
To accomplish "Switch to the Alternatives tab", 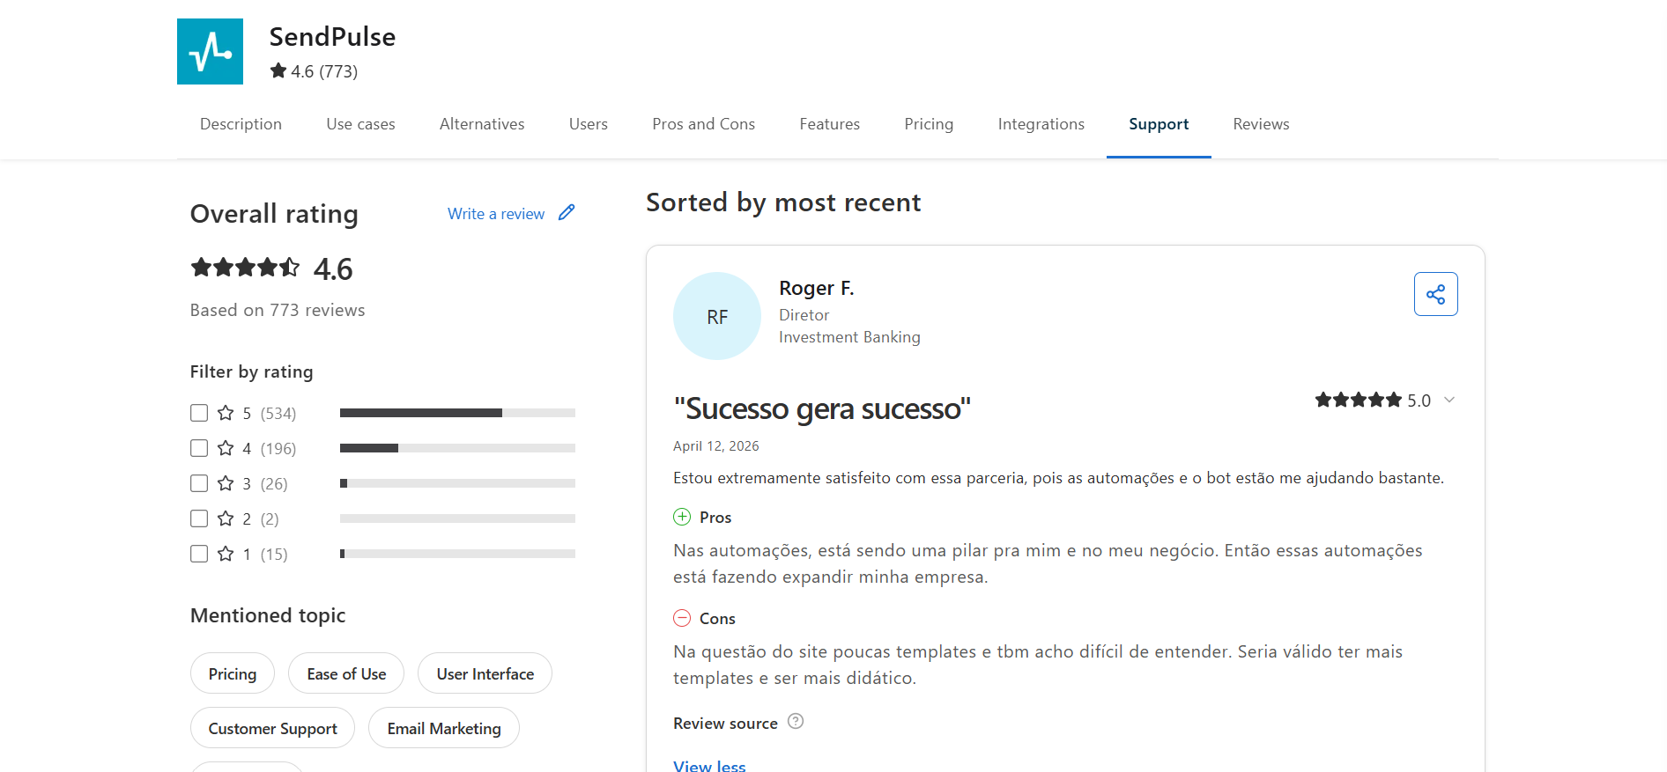I will [482, 124].
